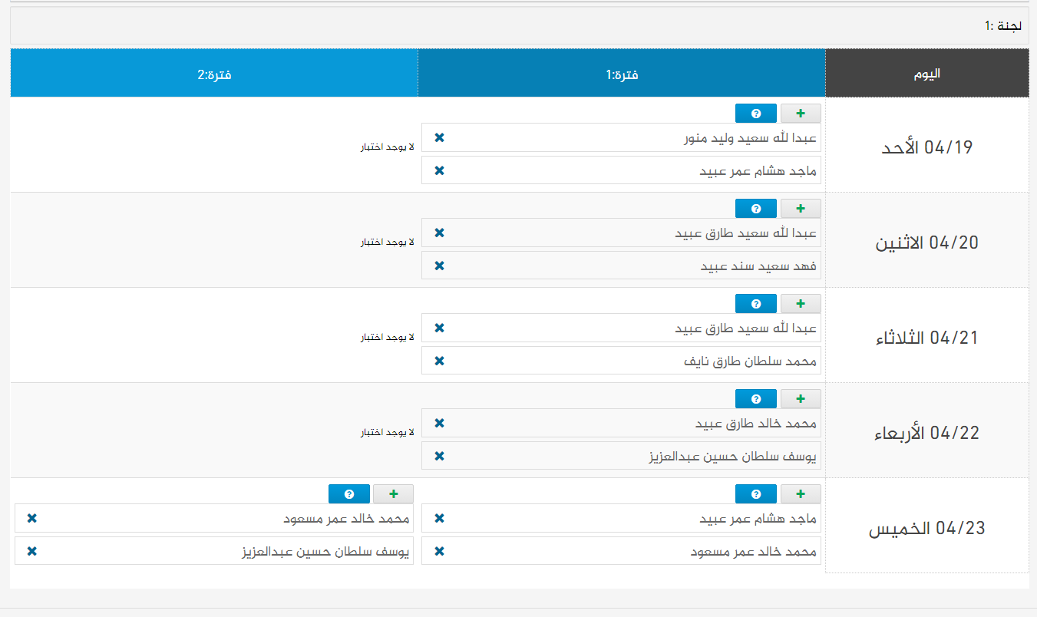
Task: Click the فترة:1 column header
Action: tap(622, 74)
